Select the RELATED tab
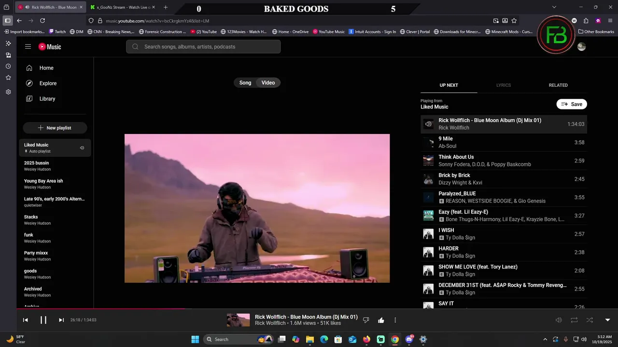This screenshot has width=618, height=347. pyautogui.click(x=558, y=85)
